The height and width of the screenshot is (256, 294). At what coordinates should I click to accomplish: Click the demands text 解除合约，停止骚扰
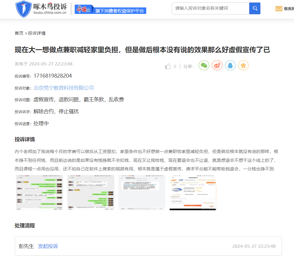click(56, 112)
